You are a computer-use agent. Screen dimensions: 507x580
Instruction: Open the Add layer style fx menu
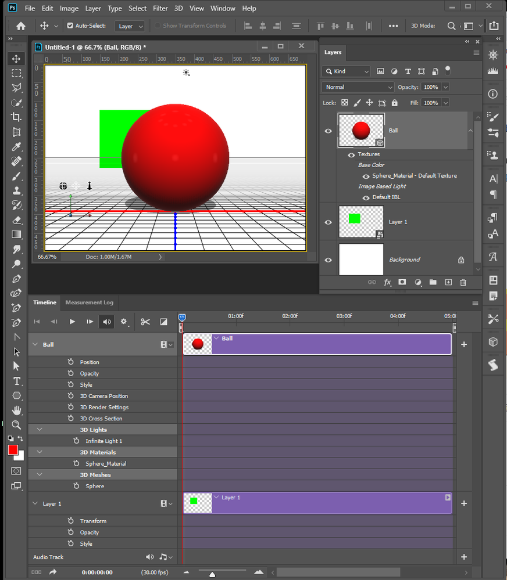point(387,283)
